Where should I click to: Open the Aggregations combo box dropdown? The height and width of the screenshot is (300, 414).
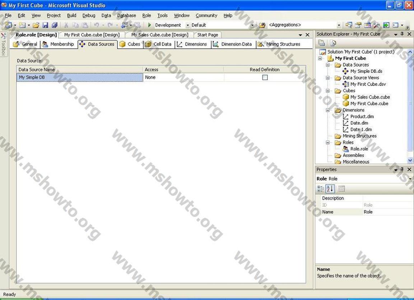339,26
